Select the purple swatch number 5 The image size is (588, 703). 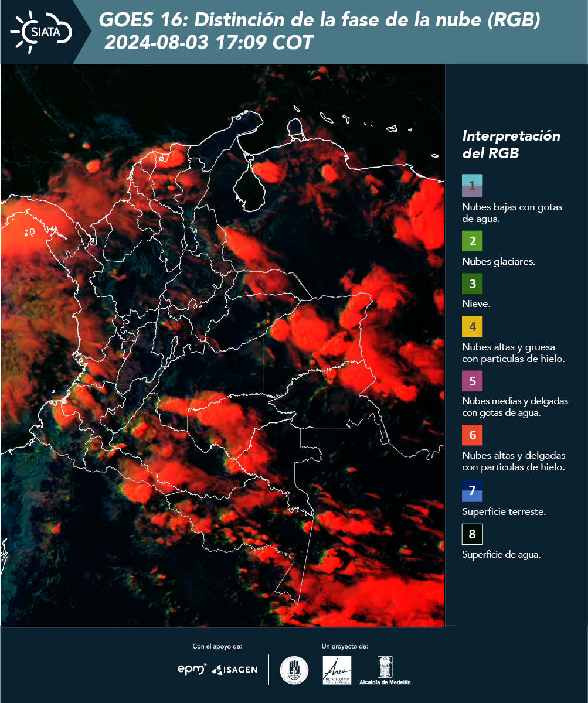[x=473, y=381]
